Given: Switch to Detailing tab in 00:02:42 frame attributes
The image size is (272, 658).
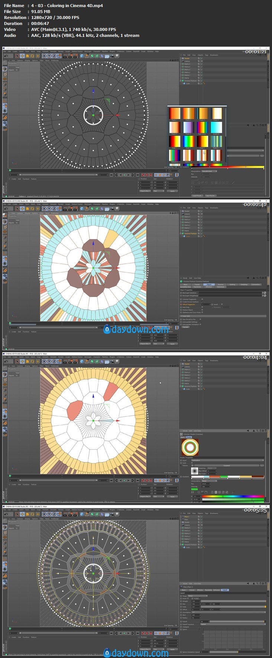Looking at the screenshot, I should tap(244, 285).
